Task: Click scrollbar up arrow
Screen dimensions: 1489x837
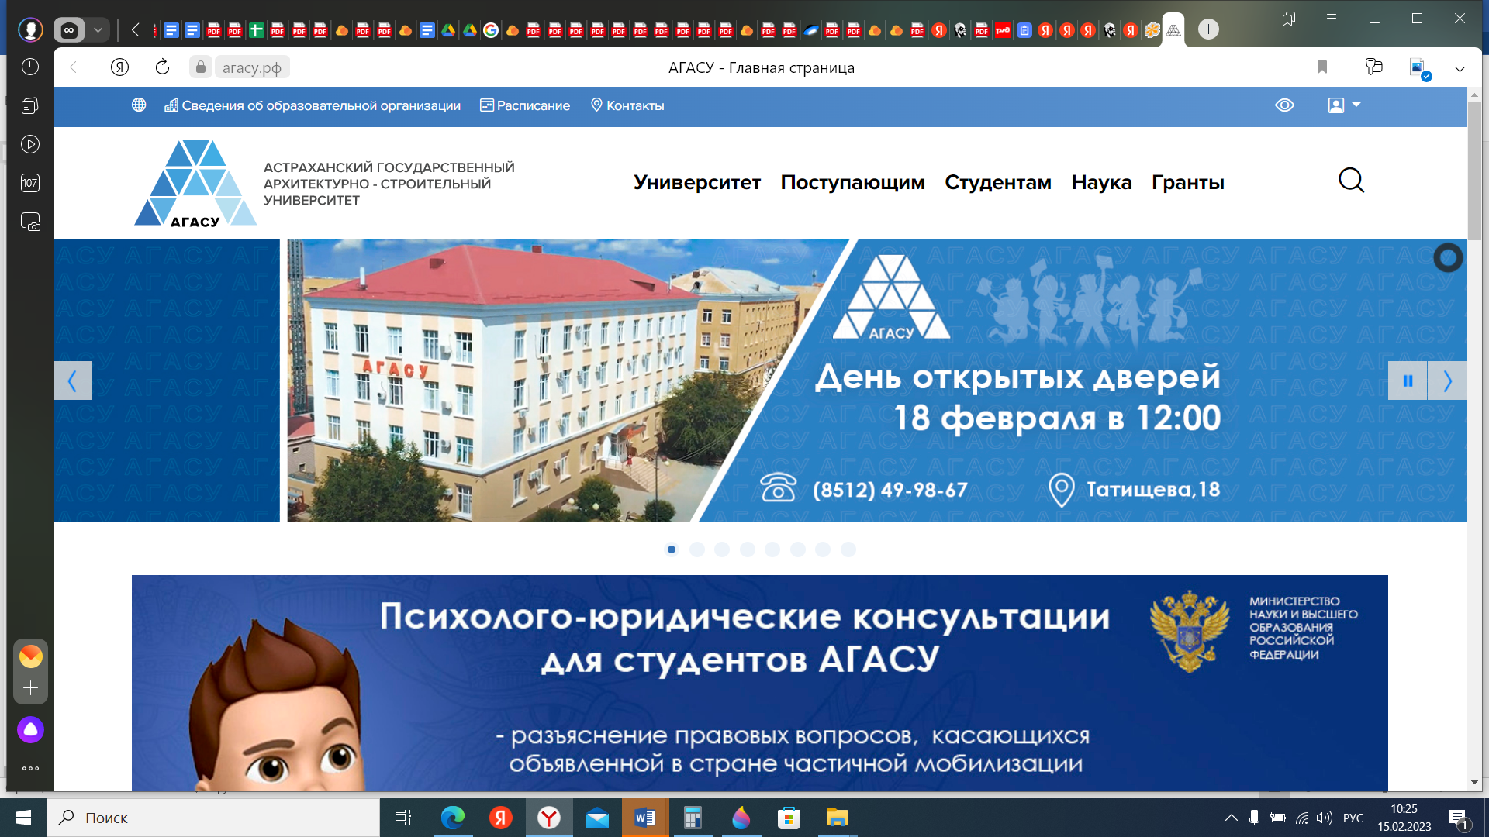Action: pos(1474,94)
